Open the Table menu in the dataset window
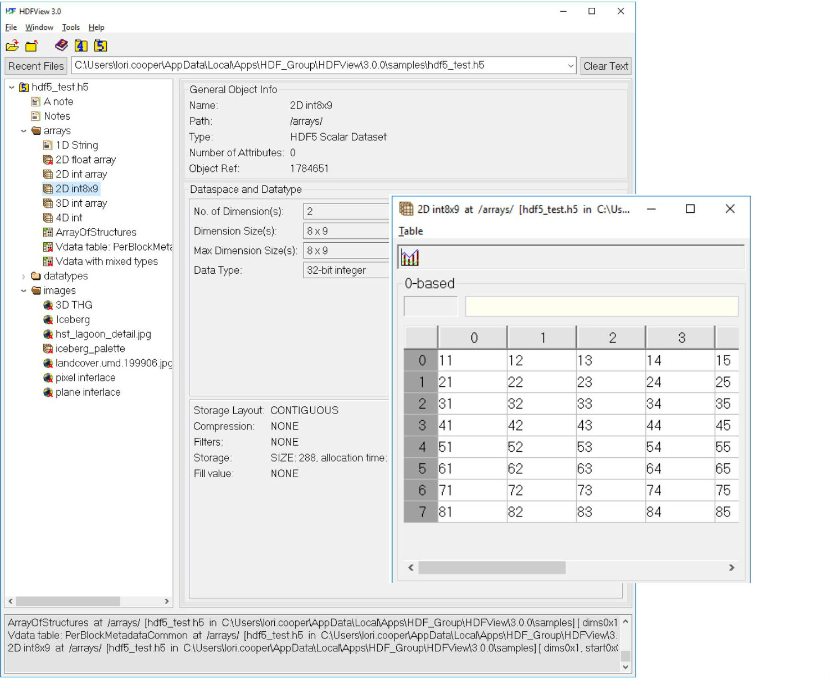Viewport: 831px width, 679px height. (x=410, y=231)
